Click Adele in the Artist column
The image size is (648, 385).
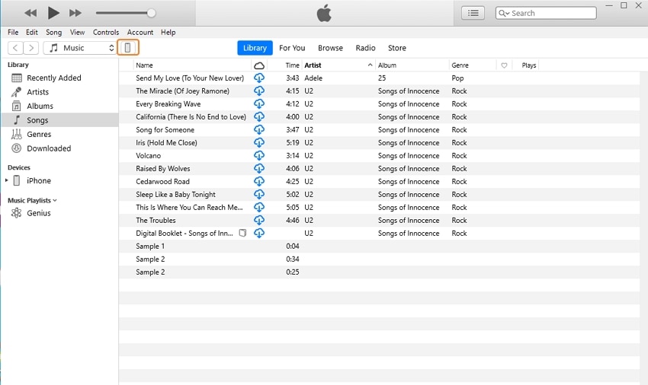(x=313, y=78)
